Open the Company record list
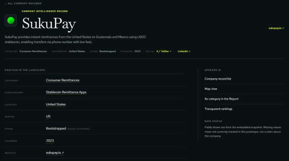Screen dimensions: 289x161 218,79
